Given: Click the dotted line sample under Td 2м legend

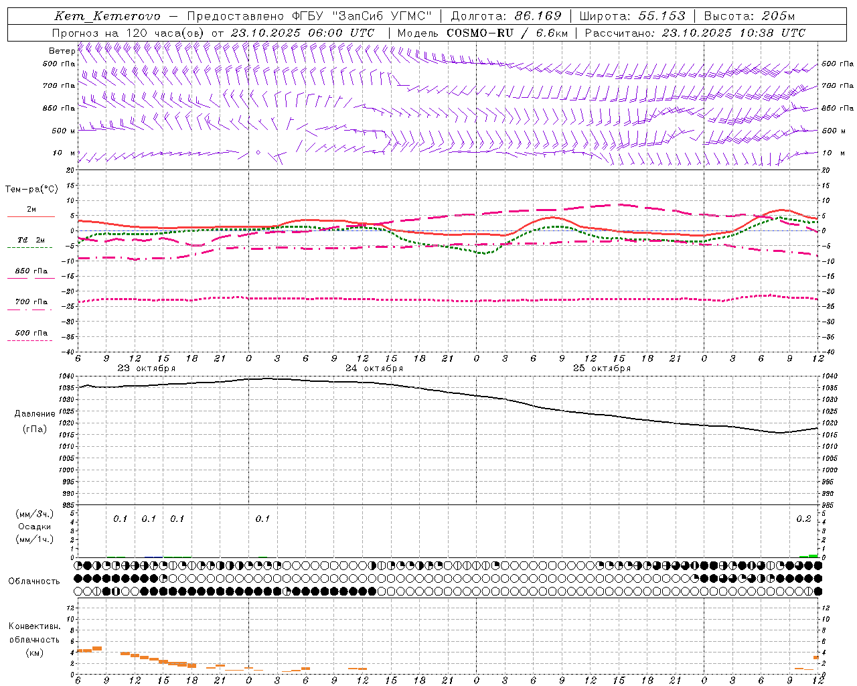Looking at the screenshot, I should pos(29,247).
